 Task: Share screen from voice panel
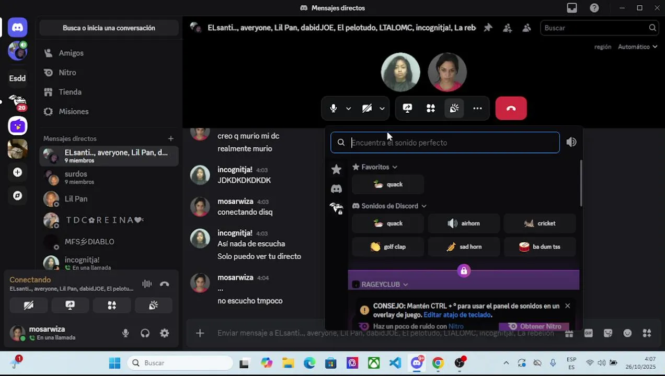click(x=70, y=305)
